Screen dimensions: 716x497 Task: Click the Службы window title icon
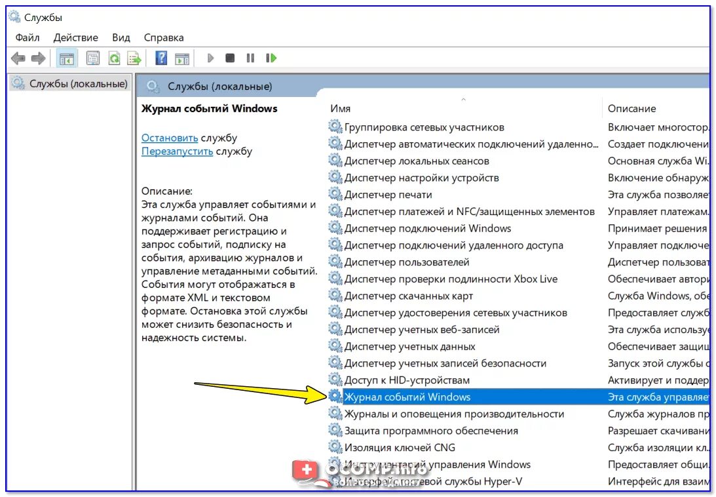(x=14, y=17)
